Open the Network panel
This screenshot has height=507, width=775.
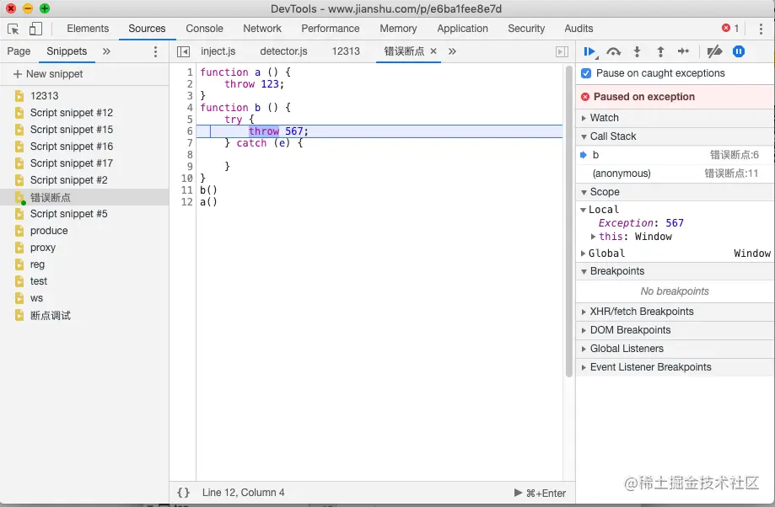tap(262, 29)
